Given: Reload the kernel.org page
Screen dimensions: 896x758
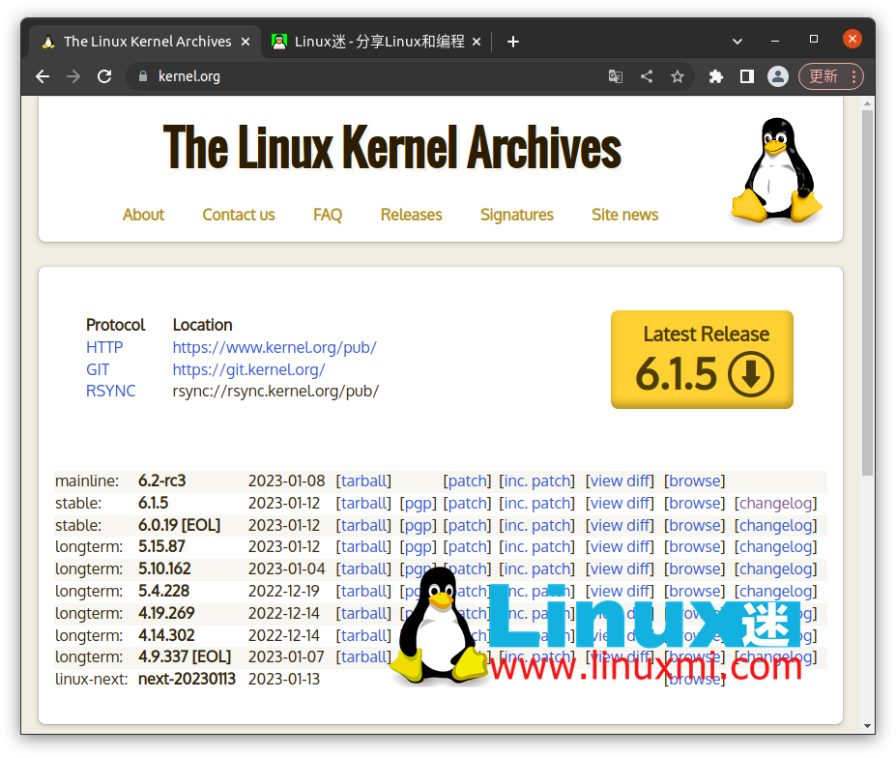Looking at the screenshot, I should pos(104,76).
